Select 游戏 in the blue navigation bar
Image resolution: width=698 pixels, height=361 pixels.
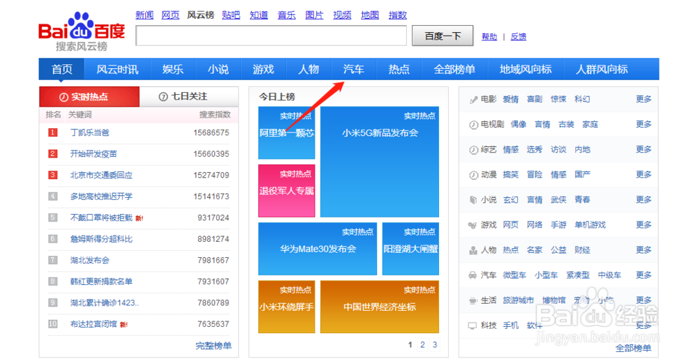pos(264,70)
